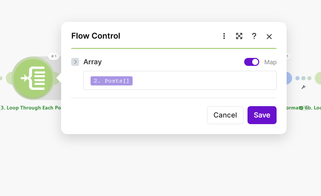Save the Flow Control settings
Viewport: 321px width, 196px height.
(x=262, y=115)
